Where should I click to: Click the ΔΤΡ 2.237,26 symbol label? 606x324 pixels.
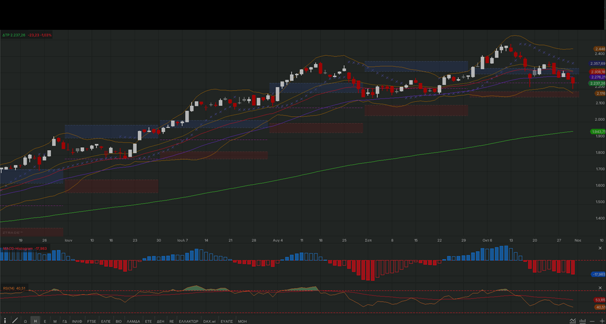point(14,35)
